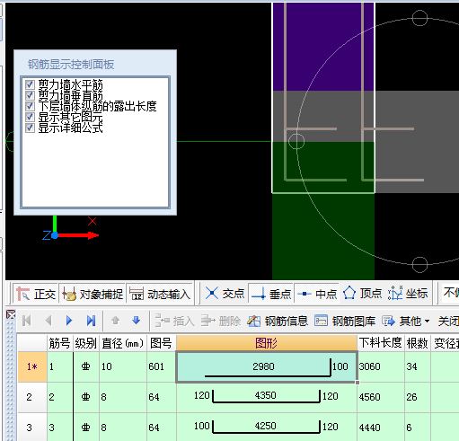
Task: Toggle 下层墙体纵筋的露出长度 checkbox
Action: pos(30,106)
